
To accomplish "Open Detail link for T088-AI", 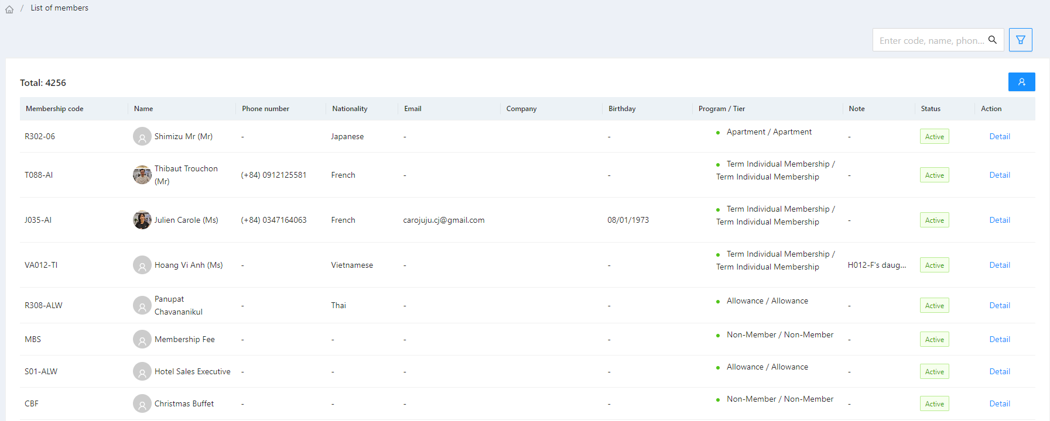I will tap(999, 175).
